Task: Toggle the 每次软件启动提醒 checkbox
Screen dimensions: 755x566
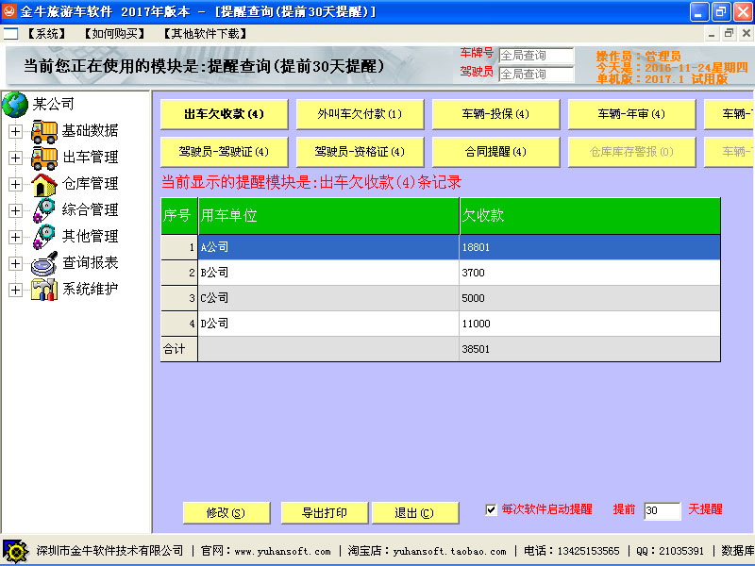Action: pos(491,509)
